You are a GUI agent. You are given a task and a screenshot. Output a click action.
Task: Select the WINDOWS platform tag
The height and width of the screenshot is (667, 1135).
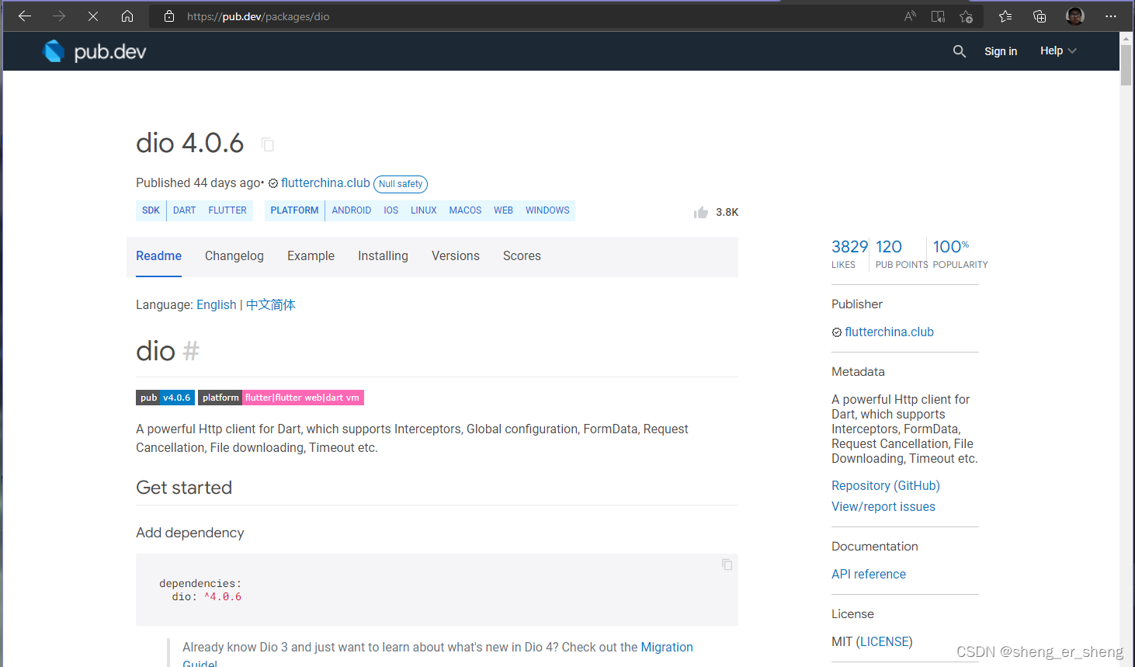pyautogui.click(x=547, y=210)
